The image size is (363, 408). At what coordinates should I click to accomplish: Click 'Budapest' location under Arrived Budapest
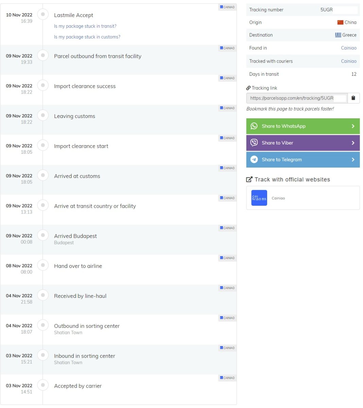click(x=64, y=243)
